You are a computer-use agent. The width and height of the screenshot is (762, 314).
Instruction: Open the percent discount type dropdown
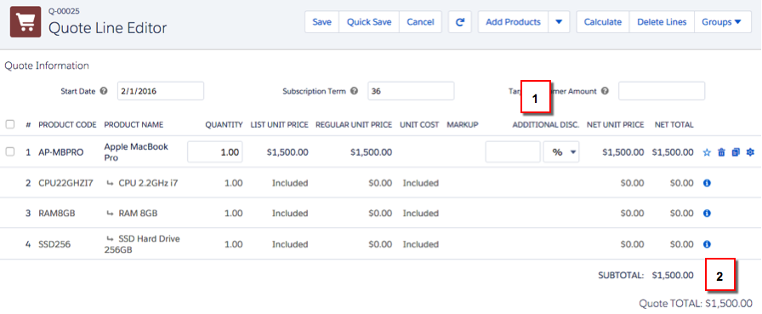pyautogui.click(x=561, y=152)
